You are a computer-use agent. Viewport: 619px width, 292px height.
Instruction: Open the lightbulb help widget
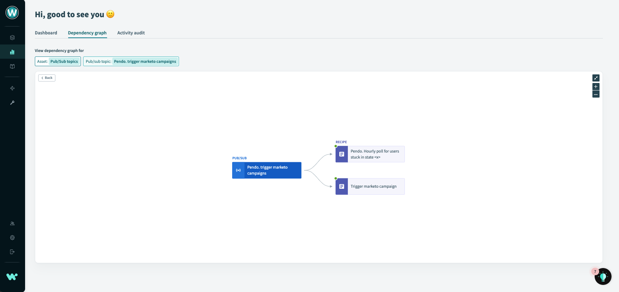(x=603, y=277)
